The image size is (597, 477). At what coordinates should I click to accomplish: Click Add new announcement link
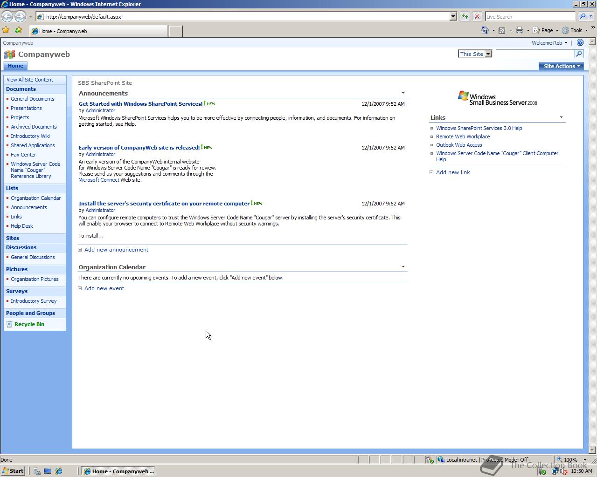116,250
